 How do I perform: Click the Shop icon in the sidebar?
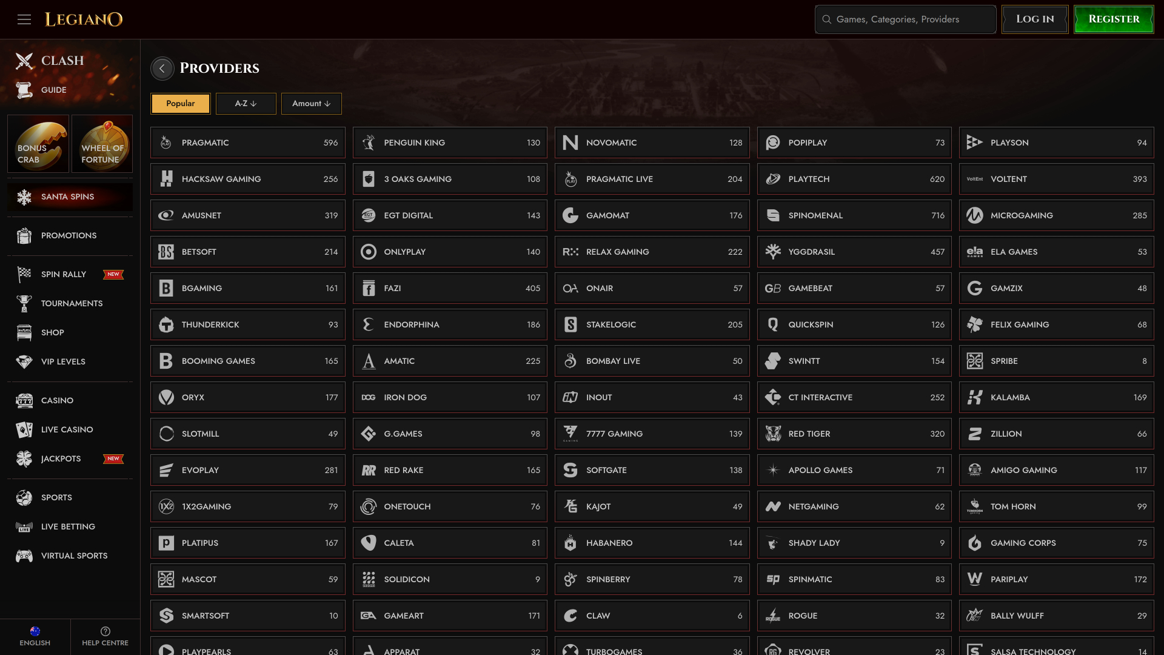[x=24, y=332]
